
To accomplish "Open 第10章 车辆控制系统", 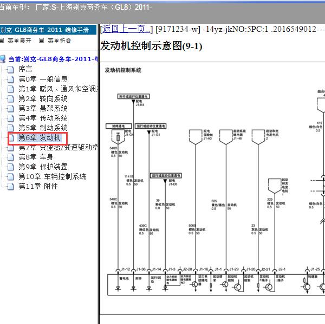I will (52, 176).
